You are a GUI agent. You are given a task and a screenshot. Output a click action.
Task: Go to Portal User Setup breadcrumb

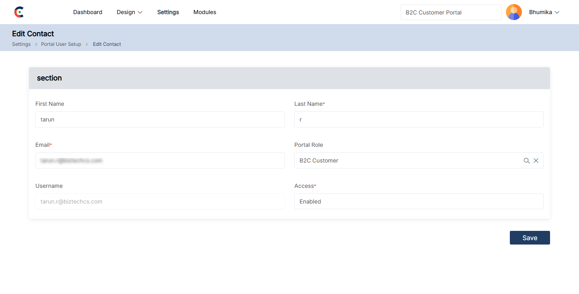click(61, 44)
